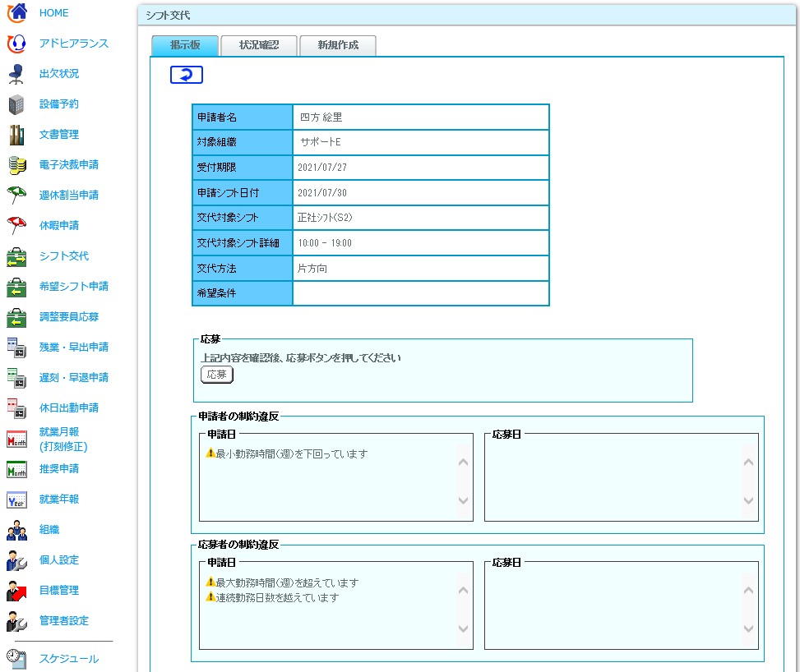This screenshot has width=800, height=672.
Task: Open the シフト交代 briefcase icon
Action: tap(16, 256)
